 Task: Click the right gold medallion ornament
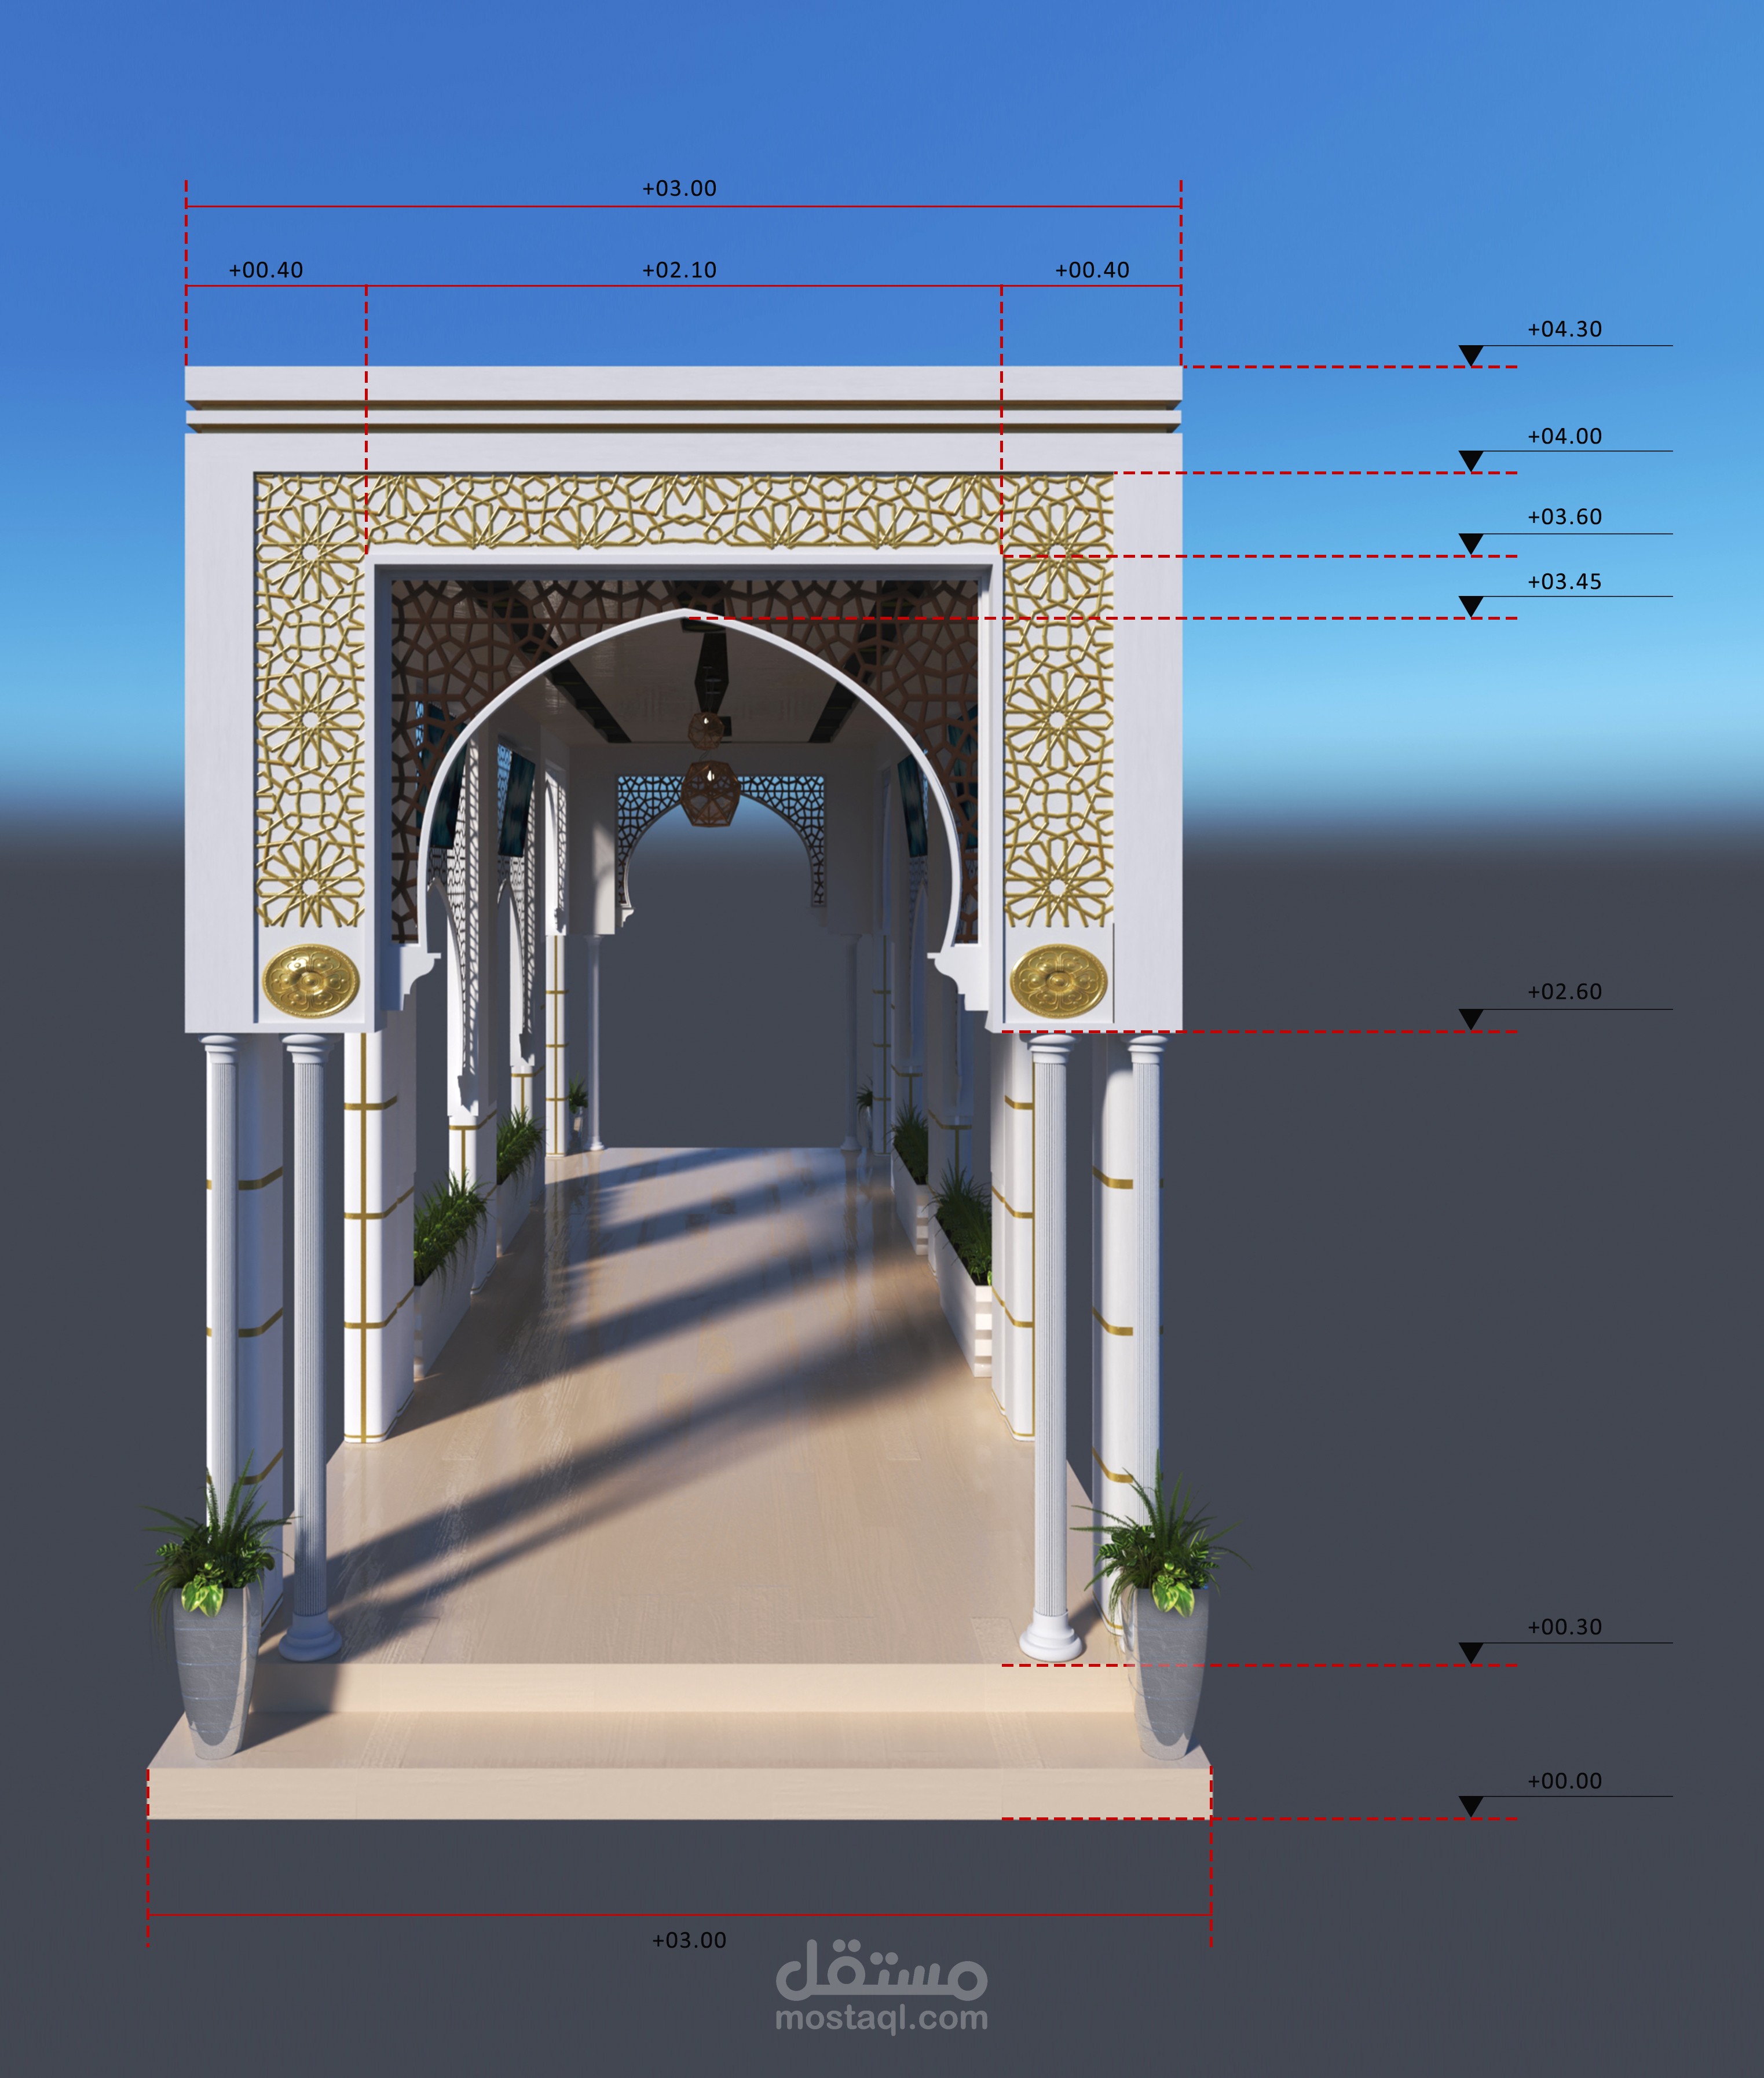pos(1058,981)
